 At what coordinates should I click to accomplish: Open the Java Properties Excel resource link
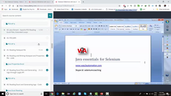(16, 64)
